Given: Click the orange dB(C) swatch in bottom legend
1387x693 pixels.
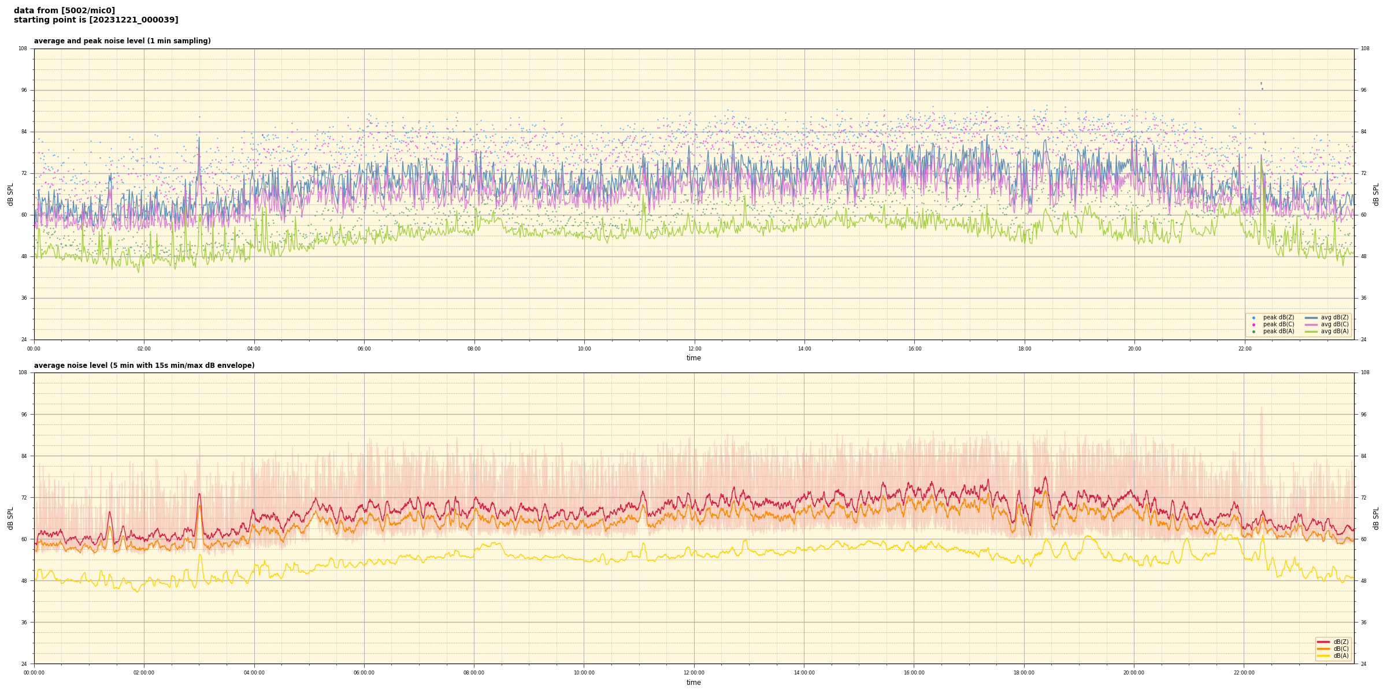Looking at the screenshot, I should (1323, 649).
